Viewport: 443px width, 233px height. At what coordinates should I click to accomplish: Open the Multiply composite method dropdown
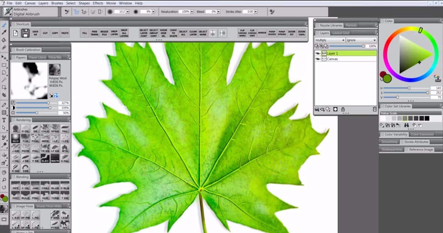click(329, 40)
